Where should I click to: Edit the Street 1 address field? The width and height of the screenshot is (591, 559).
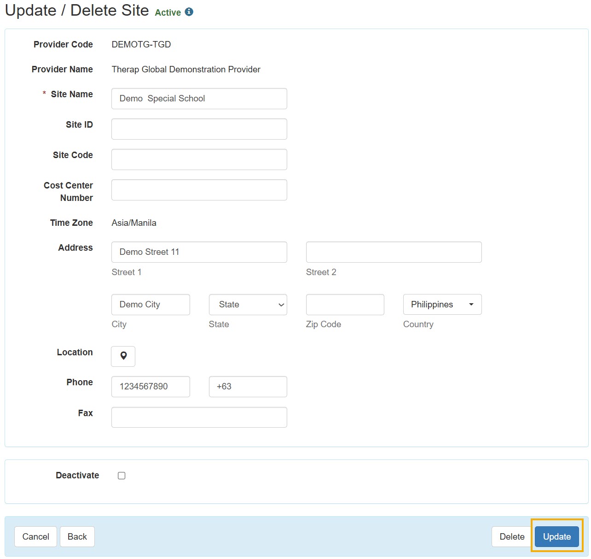[199, 252]
